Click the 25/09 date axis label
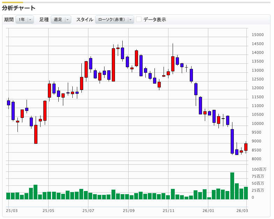 click(x=129, y=211)
